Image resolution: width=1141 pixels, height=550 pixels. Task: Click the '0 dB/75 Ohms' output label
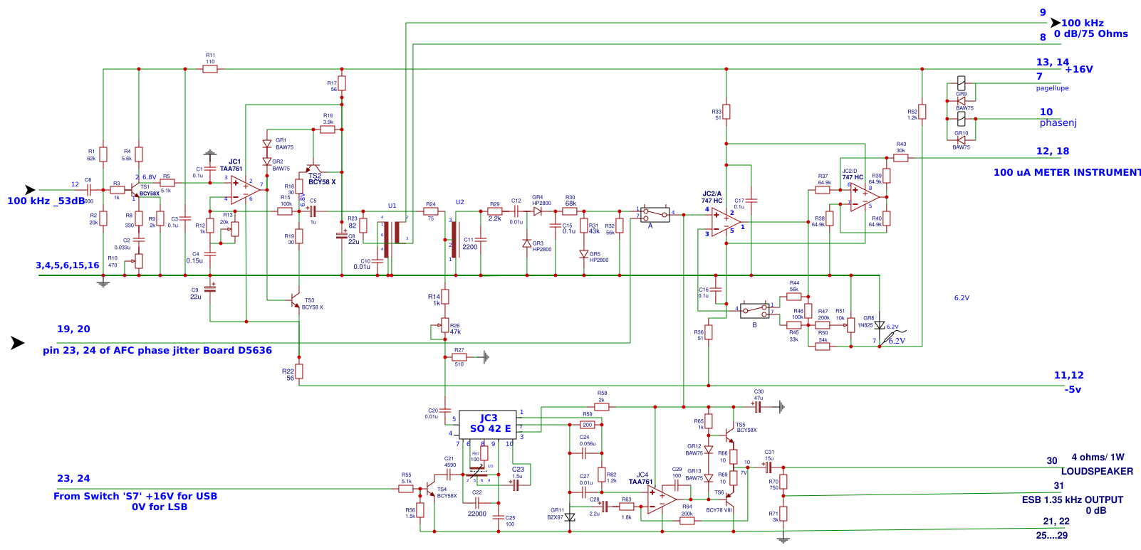tap(1091, 33)
